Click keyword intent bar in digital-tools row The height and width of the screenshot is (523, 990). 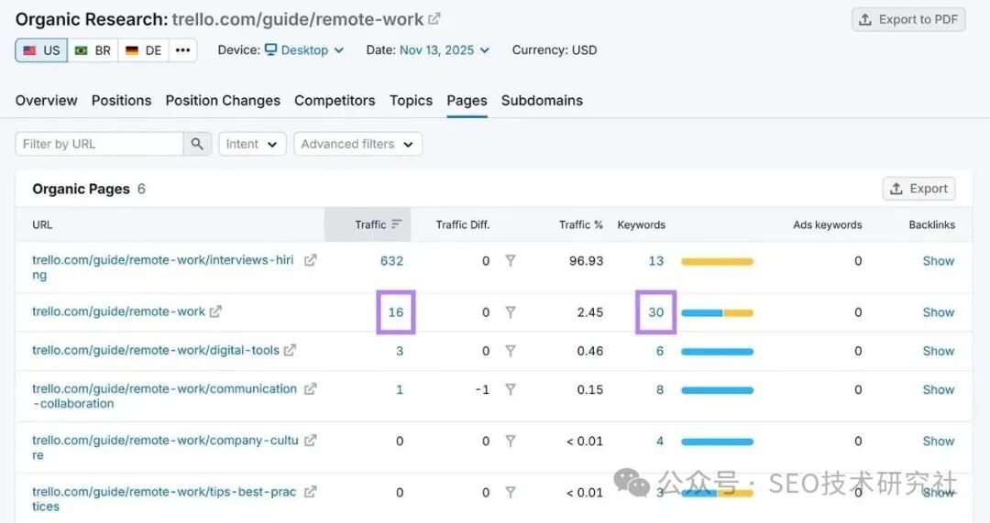tap(717, 352)
